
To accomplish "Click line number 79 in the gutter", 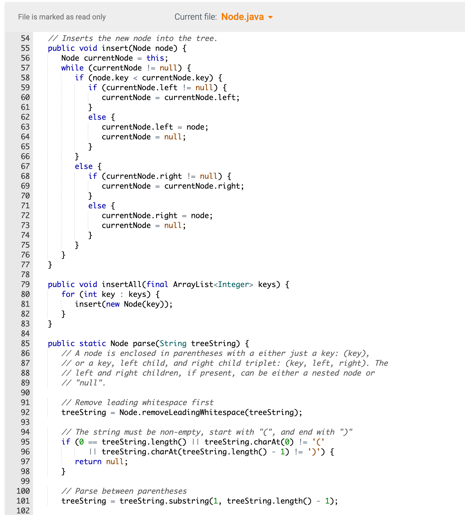I will click(x=24, y=284).
